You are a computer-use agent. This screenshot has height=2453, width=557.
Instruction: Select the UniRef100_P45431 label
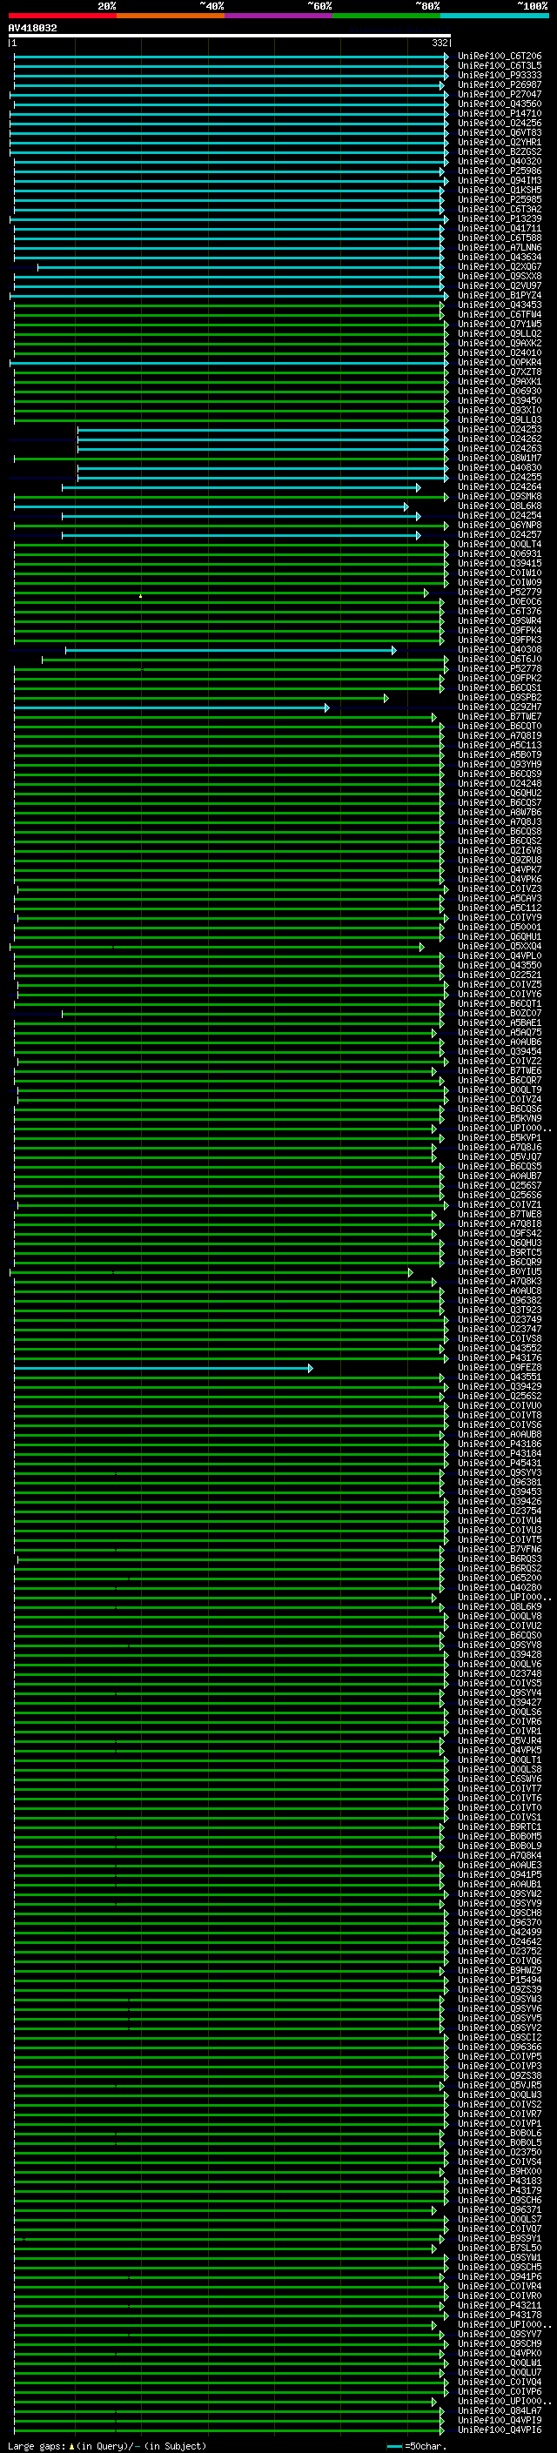[500, 1464]
